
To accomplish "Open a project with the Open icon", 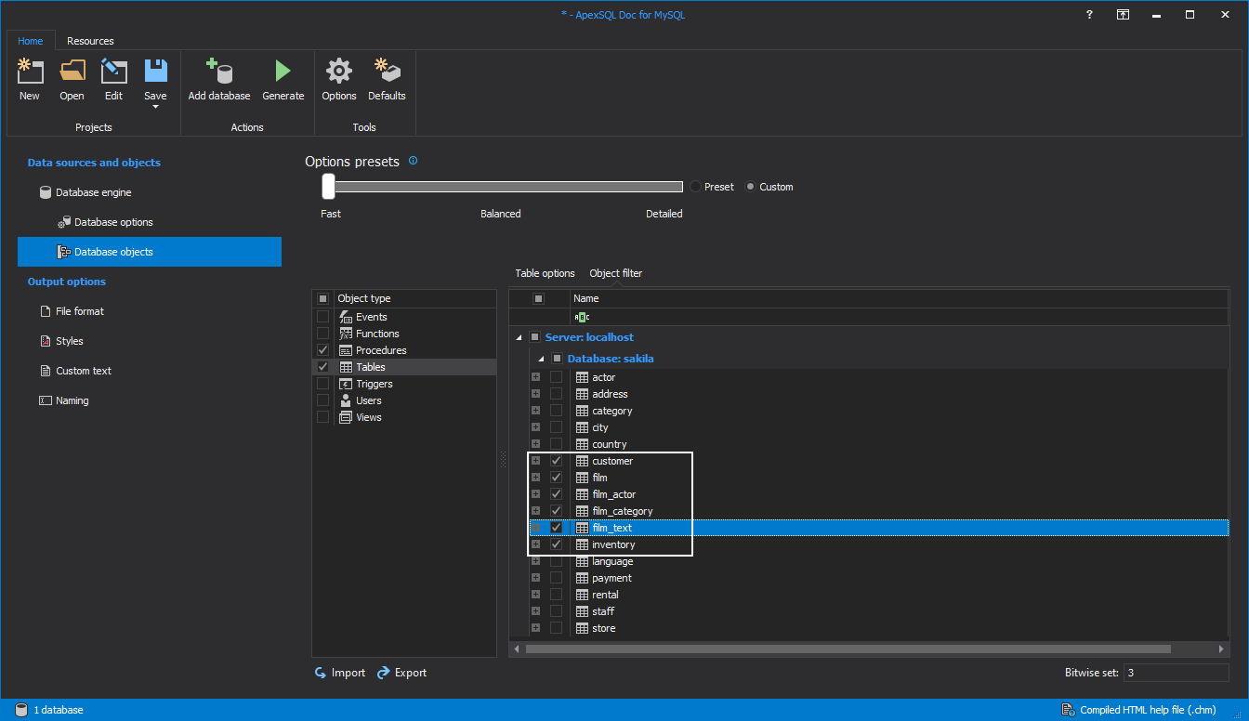I will tap(72, 72).
